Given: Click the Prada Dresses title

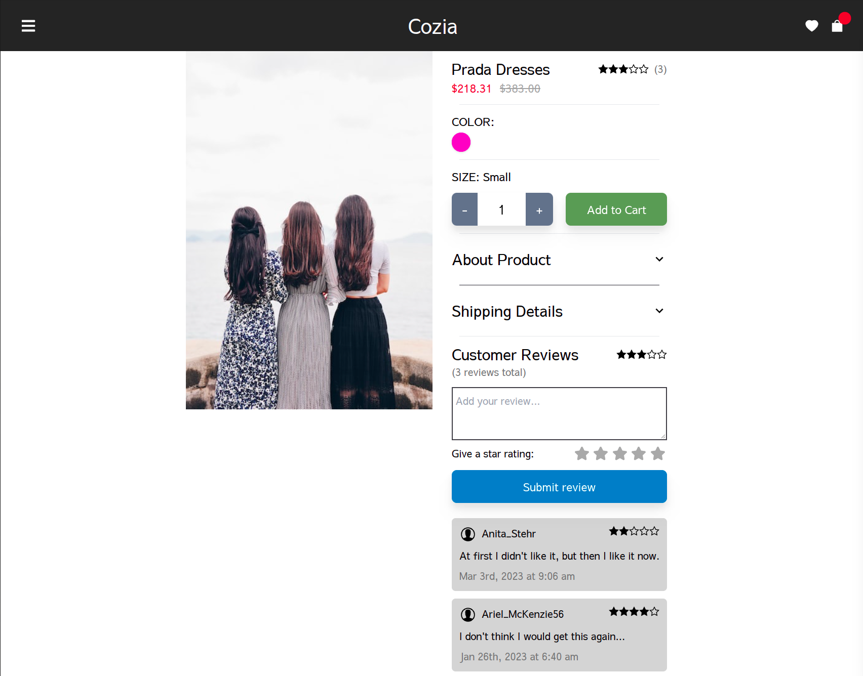Looking at the screenshot, I should click(500, 69).
